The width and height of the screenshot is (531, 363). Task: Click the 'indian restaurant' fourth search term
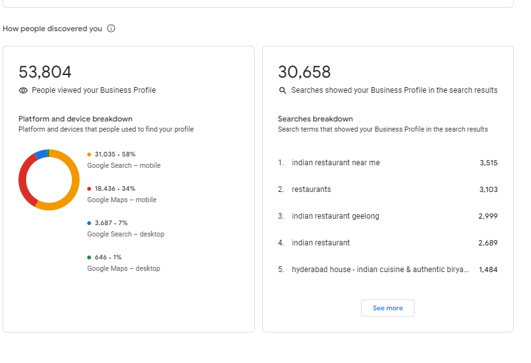tap(321, 243)
